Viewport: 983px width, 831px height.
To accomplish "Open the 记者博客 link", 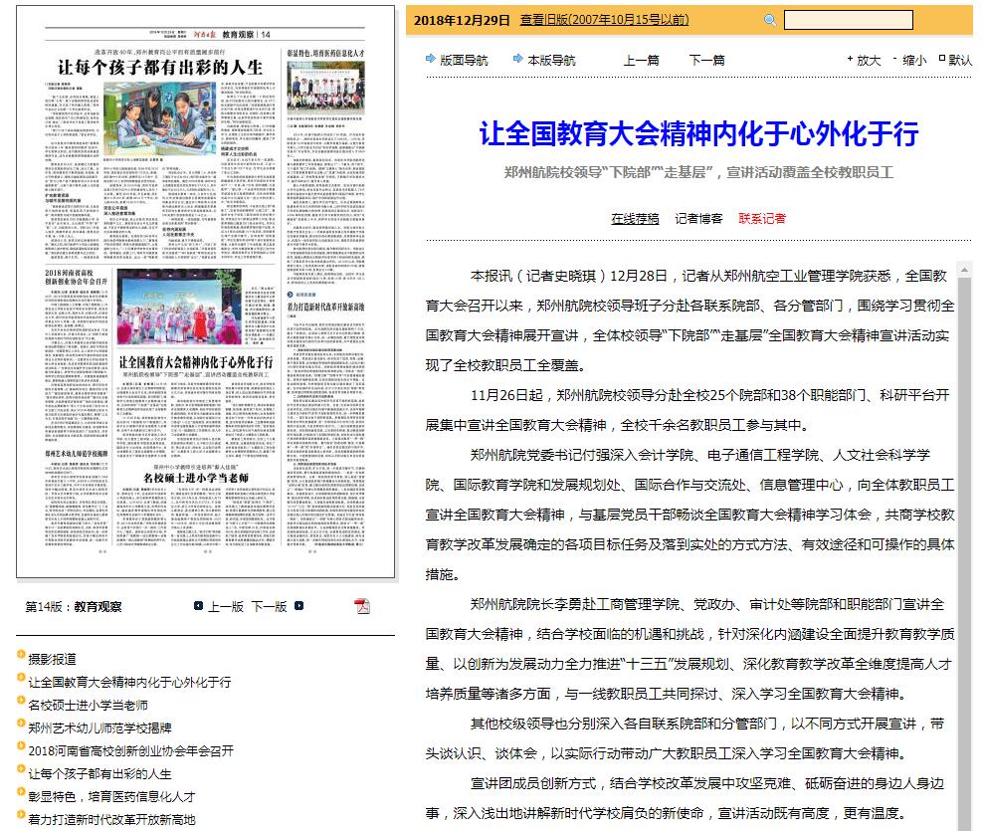I will (x=698, y=218).
